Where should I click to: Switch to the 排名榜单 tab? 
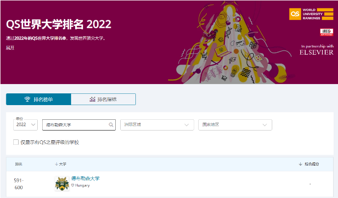click(x=38, y=99)
